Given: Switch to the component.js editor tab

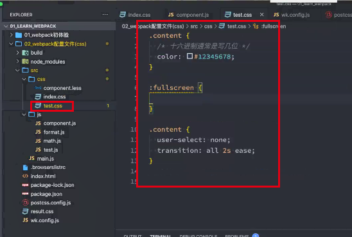Looking at the screenshot, I should 189,15.
